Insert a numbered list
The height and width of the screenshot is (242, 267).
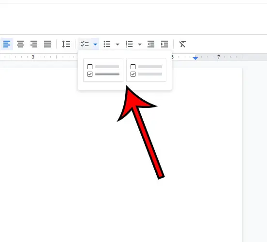[x=129, y=44]
